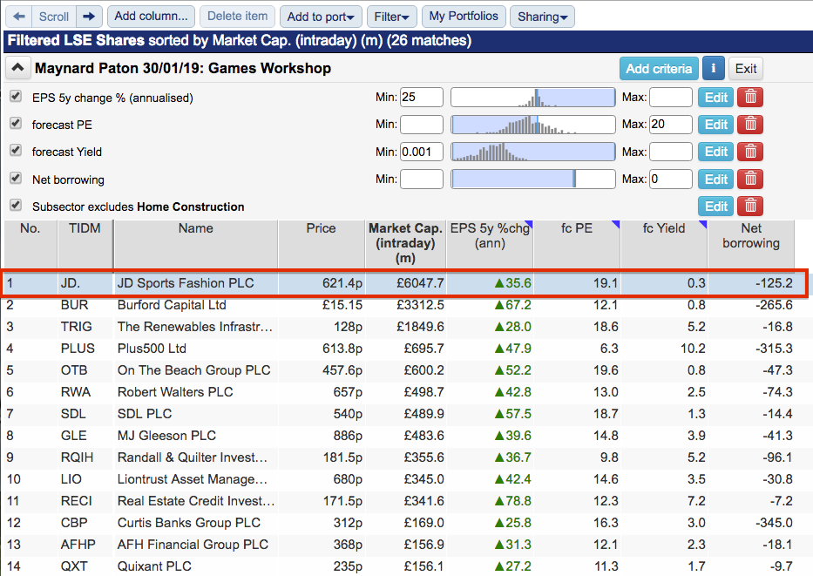
Task: Edit the Net borrowing criterion
Action: tap(715, 180)
